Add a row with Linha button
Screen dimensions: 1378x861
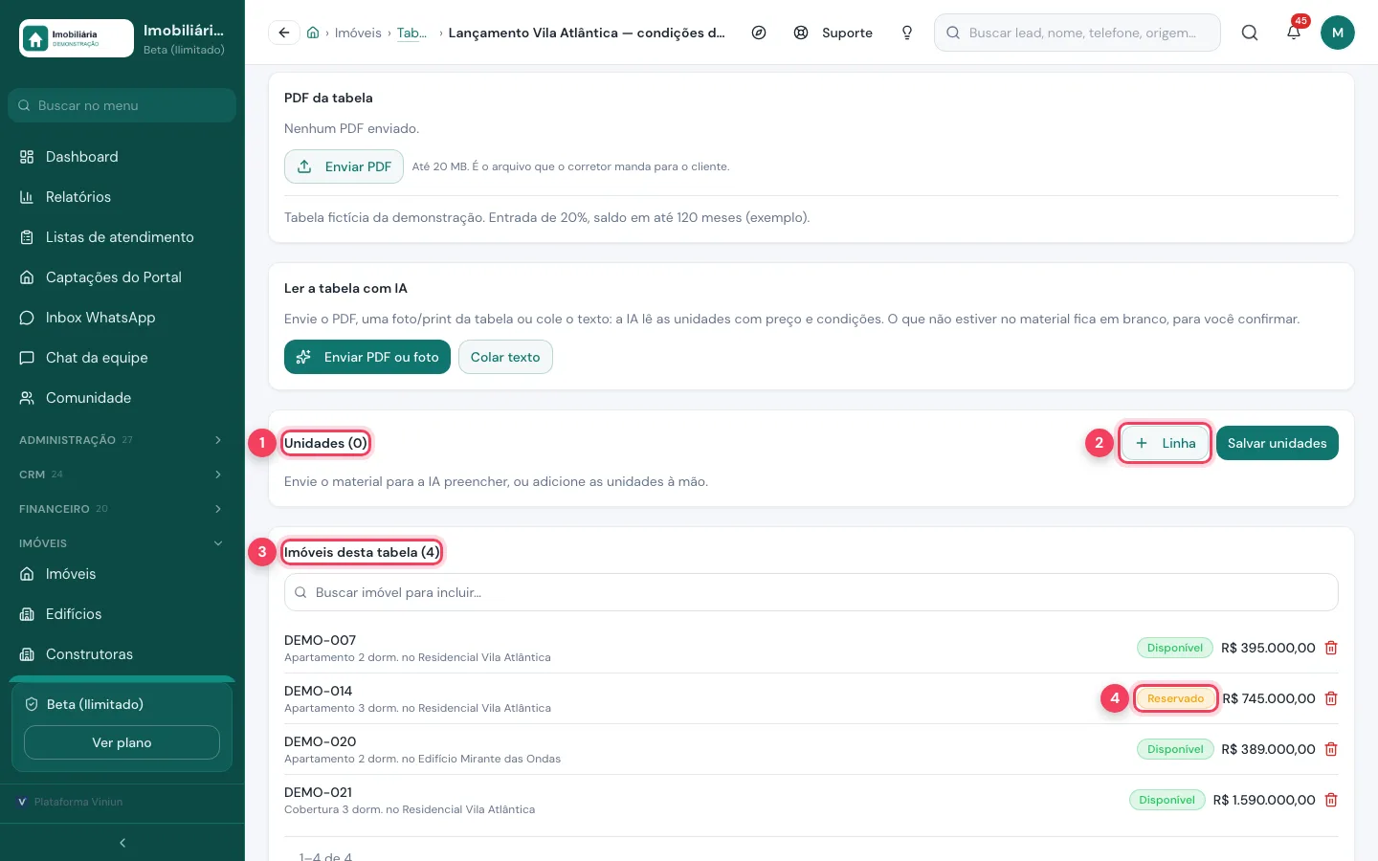(x=1166, y=443)
